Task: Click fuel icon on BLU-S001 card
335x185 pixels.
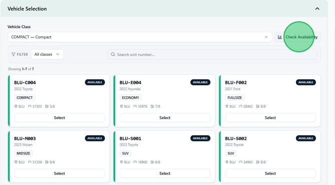Action: (152, 162)
